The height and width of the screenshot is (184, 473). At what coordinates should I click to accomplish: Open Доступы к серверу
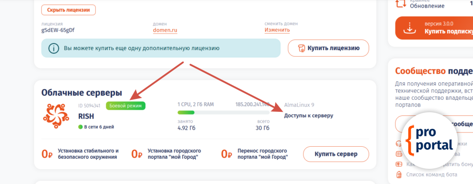click(x=308, y=115)
